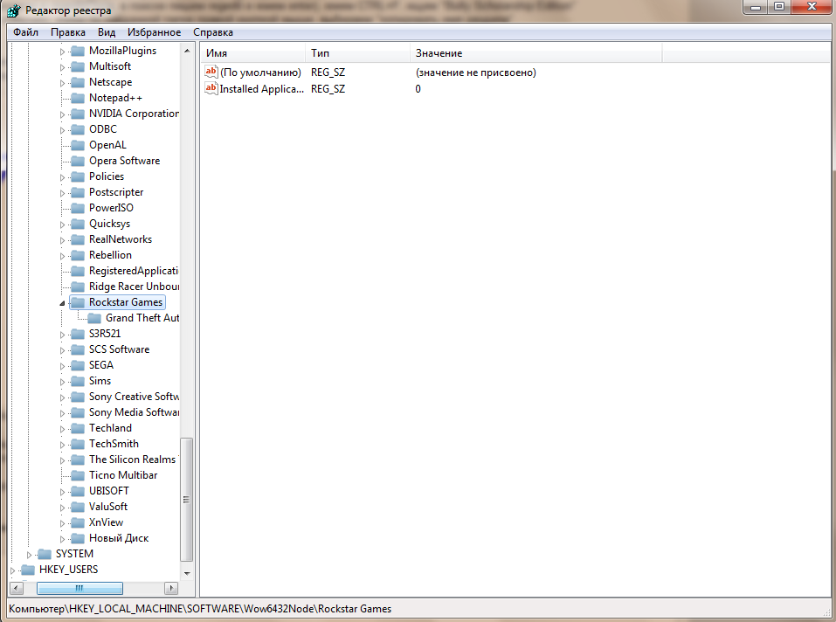Collapse the Rockstar Games key
This screenshot has height=622, width=836.
tap(62, 303)
